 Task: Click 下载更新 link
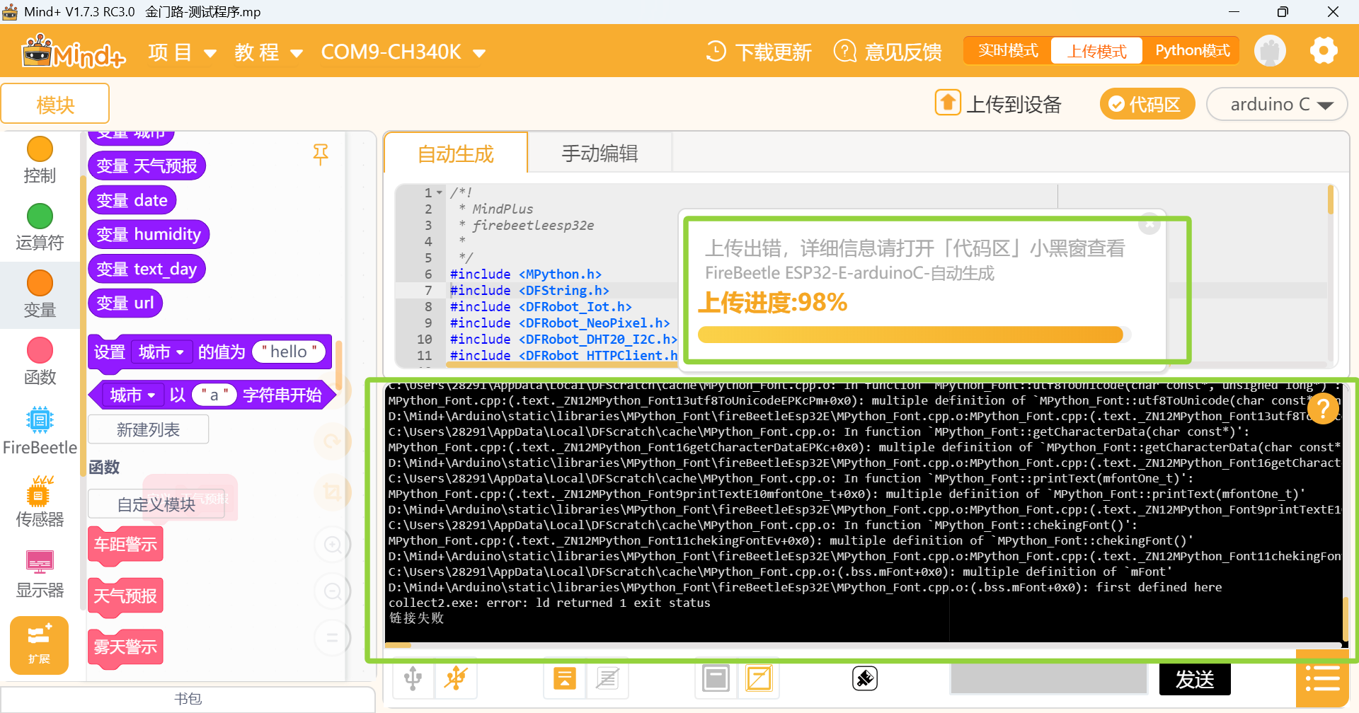[773, 52]
